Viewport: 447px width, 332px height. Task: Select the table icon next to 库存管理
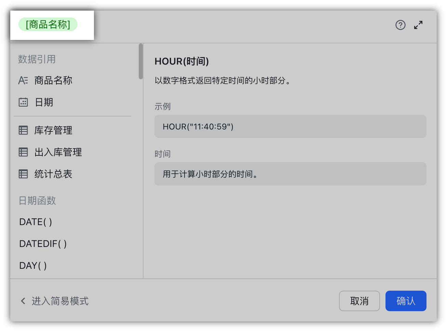23,130
